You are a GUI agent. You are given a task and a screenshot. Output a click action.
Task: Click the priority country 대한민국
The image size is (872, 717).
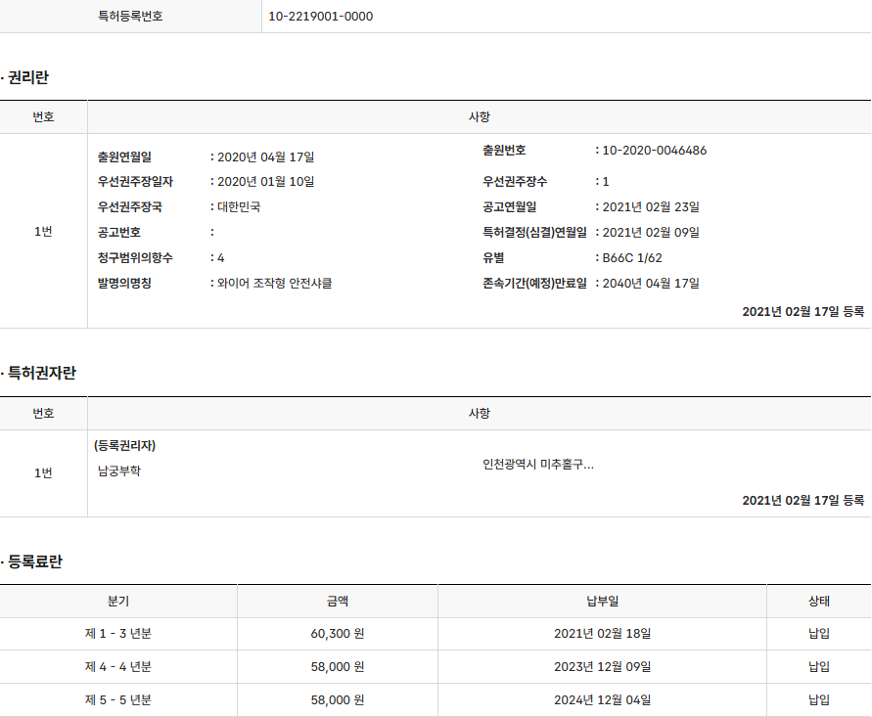[x=239, y=207]
